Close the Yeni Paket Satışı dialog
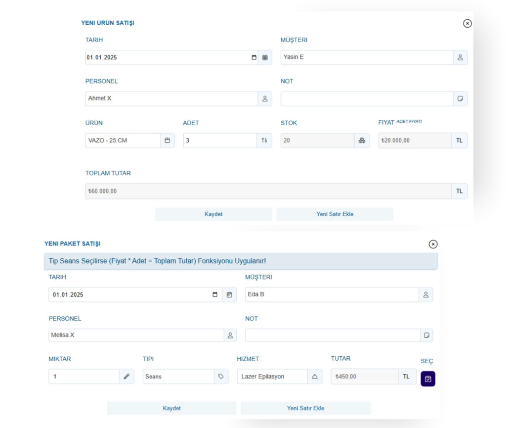The image size is (506, 428). 433,244
